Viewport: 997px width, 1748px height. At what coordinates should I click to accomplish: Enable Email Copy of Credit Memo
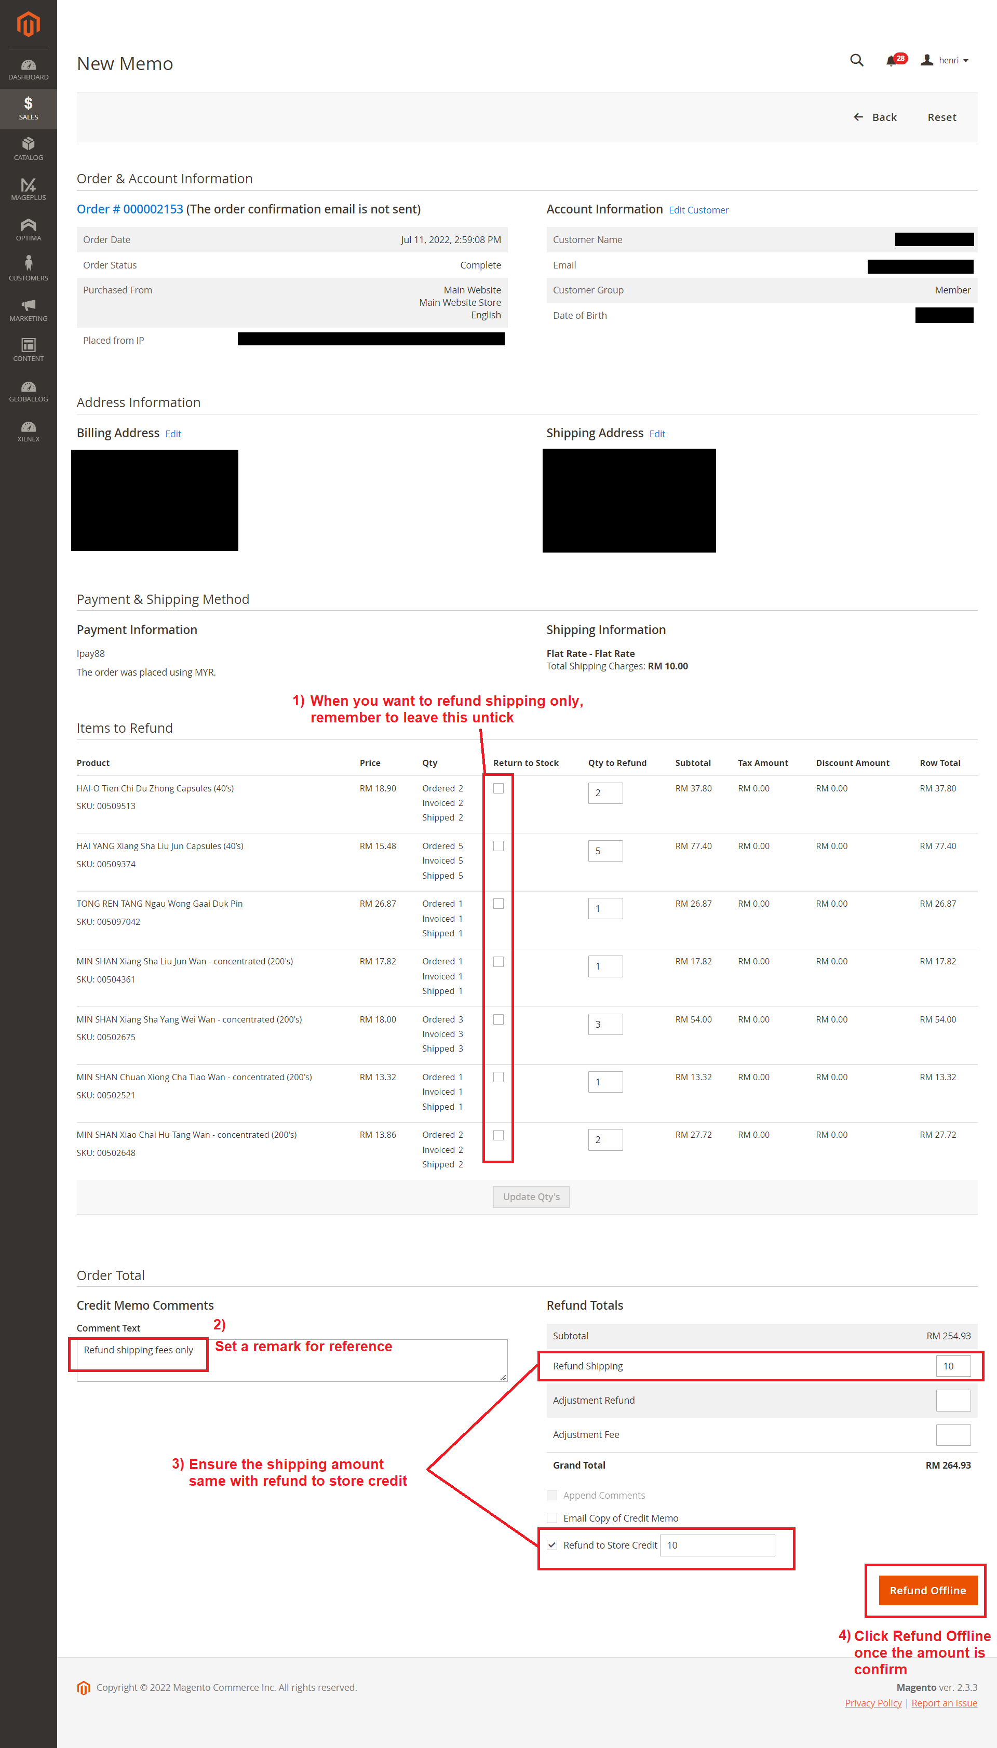(x=552, y=1517)
